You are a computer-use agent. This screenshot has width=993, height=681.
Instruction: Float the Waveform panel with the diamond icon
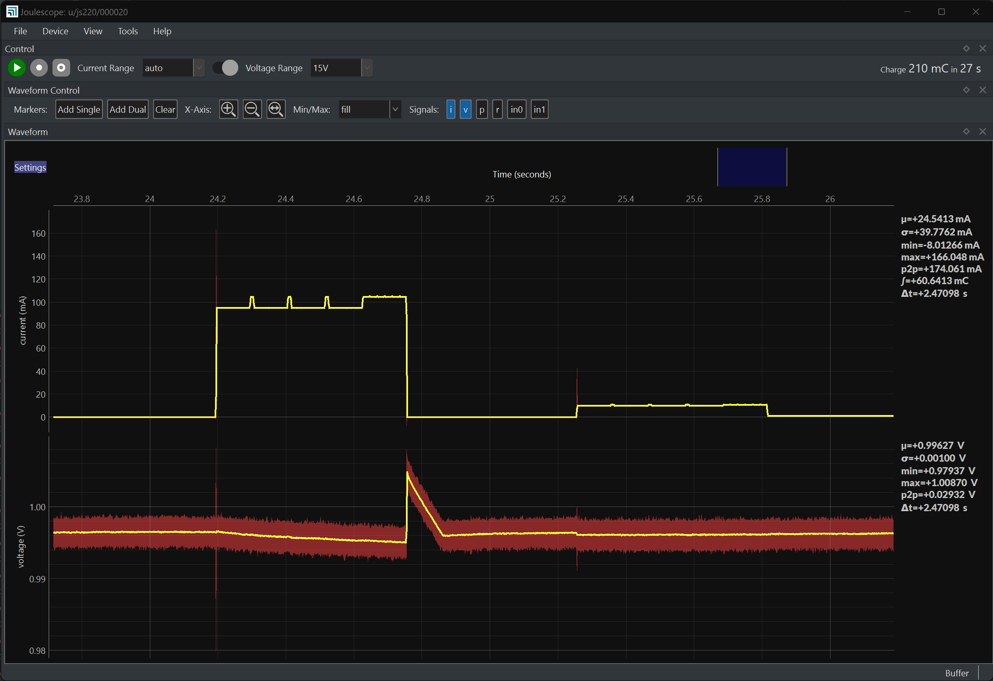pyautogui.click(x=966, y=132)
